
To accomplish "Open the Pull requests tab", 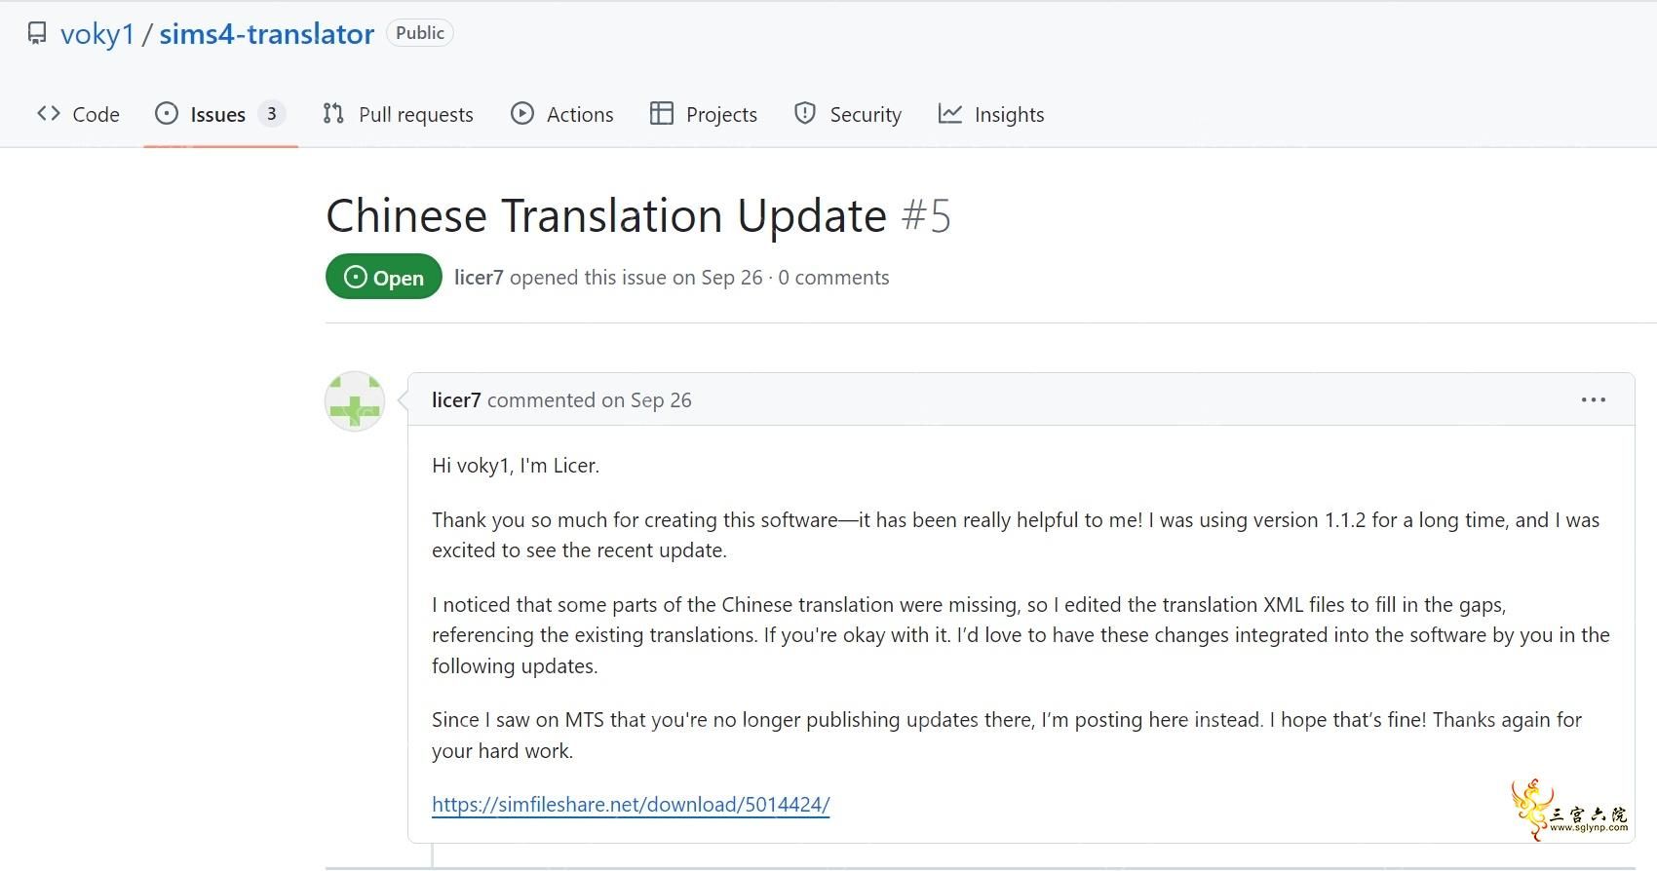I will tap(398, 114).
